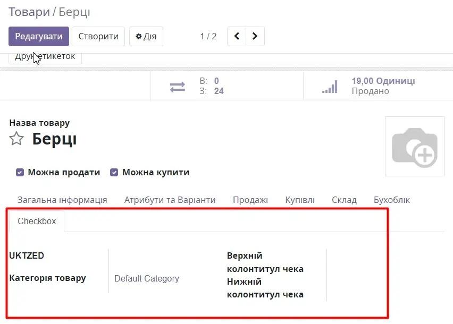Click the Default Category value
The width and height of the screenshot is (453, 324).
click(147, 279)
